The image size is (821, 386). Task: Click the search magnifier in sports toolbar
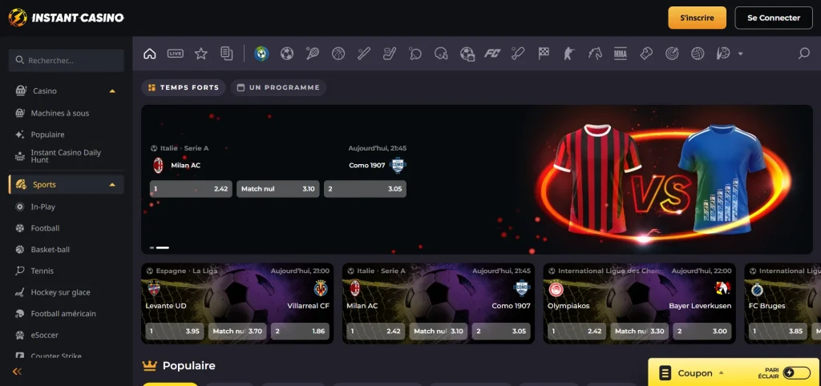[803, 54]
